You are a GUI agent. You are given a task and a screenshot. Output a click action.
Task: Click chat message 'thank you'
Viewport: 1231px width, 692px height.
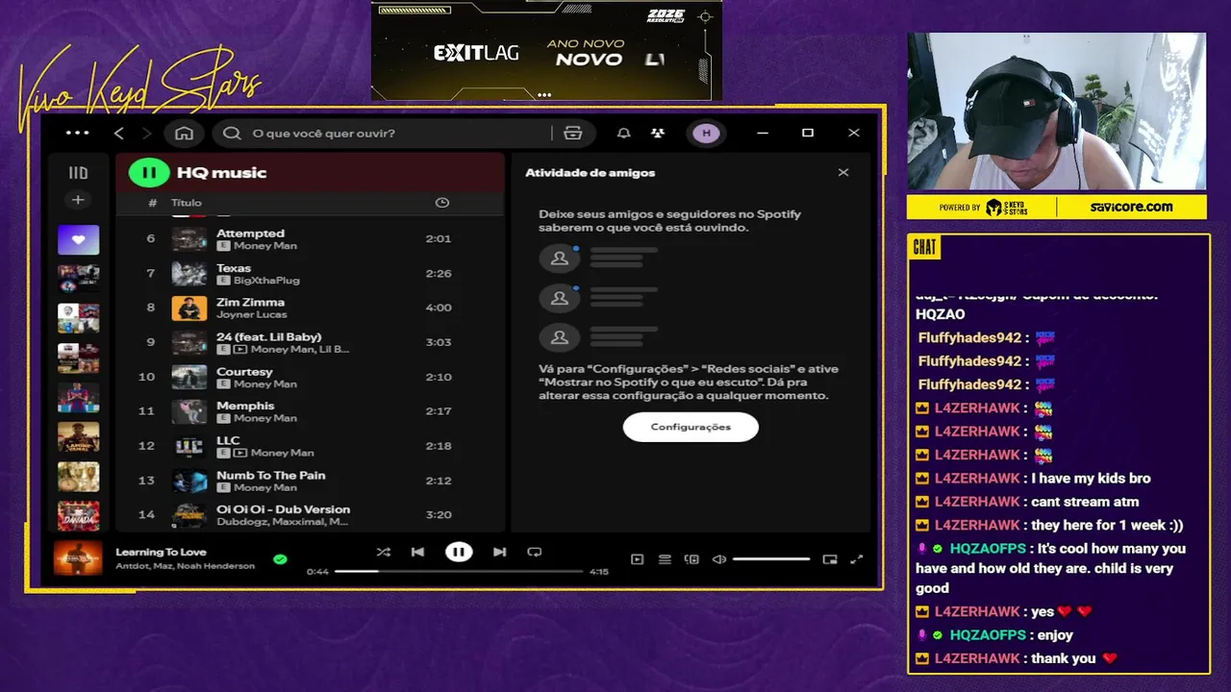[1064, 658]
